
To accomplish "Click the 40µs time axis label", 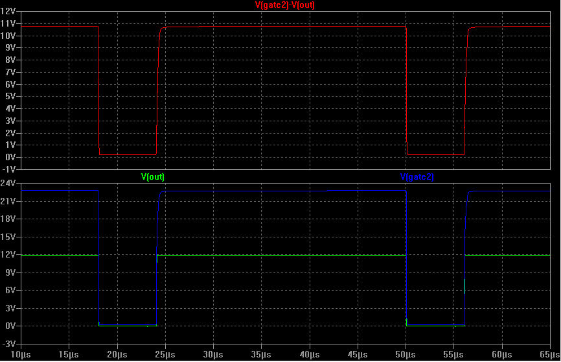I will [310, 355].
